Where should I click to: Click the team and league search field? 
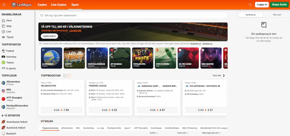(x=133, y=16)
